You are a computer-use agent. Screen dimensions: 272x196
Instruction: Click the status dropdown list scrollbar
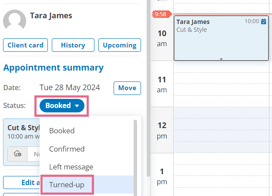pos(135,157)
